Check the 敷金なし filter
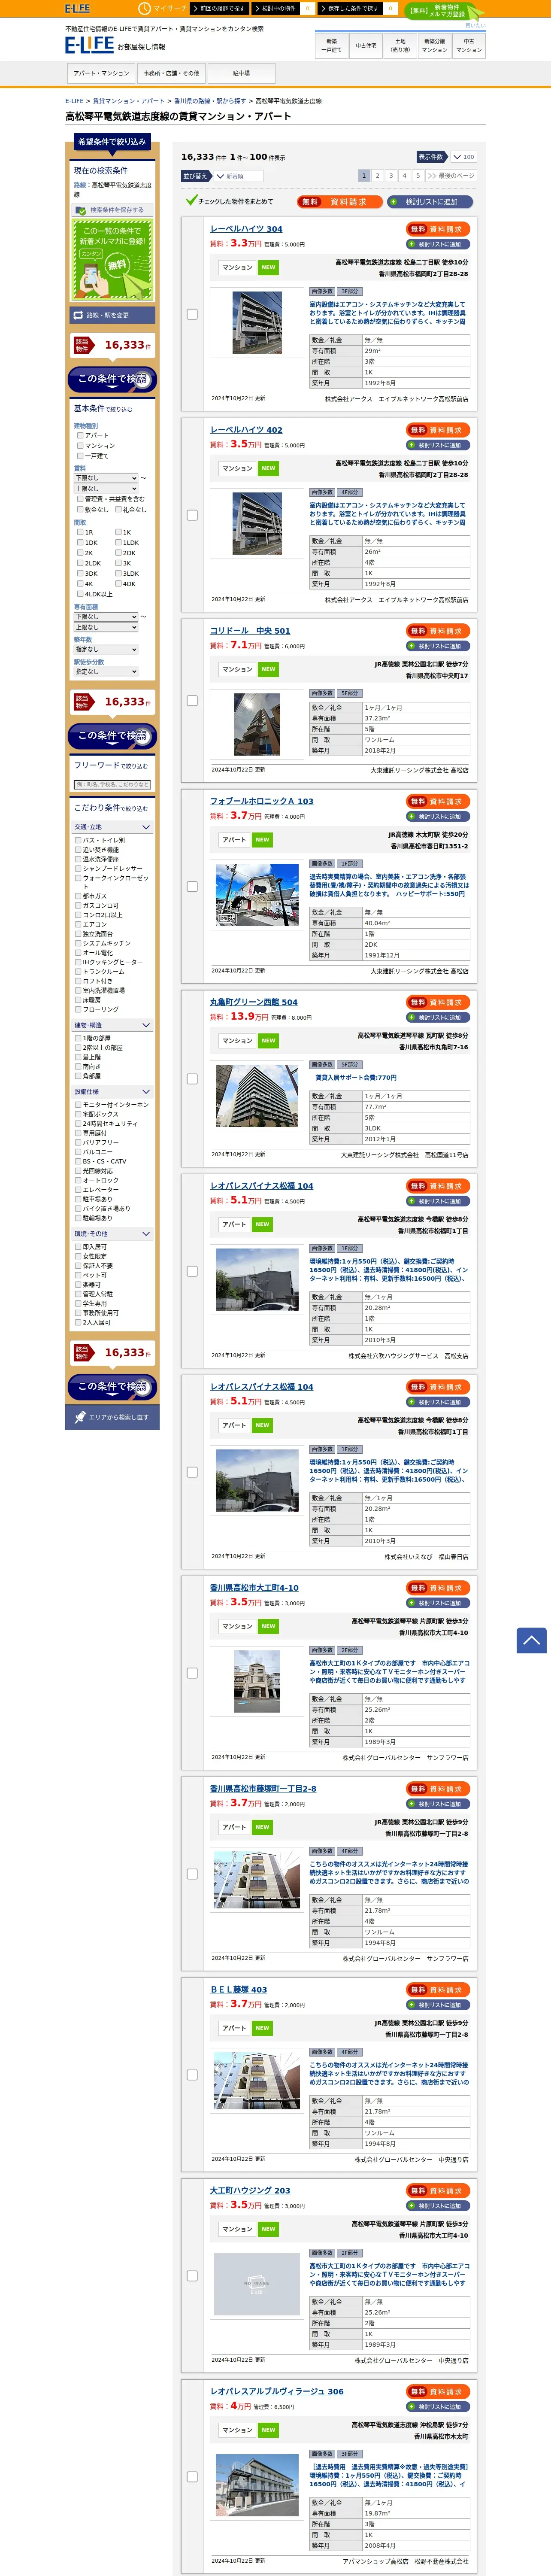This screenshot has width=551, height=2576. coord(80,509)
